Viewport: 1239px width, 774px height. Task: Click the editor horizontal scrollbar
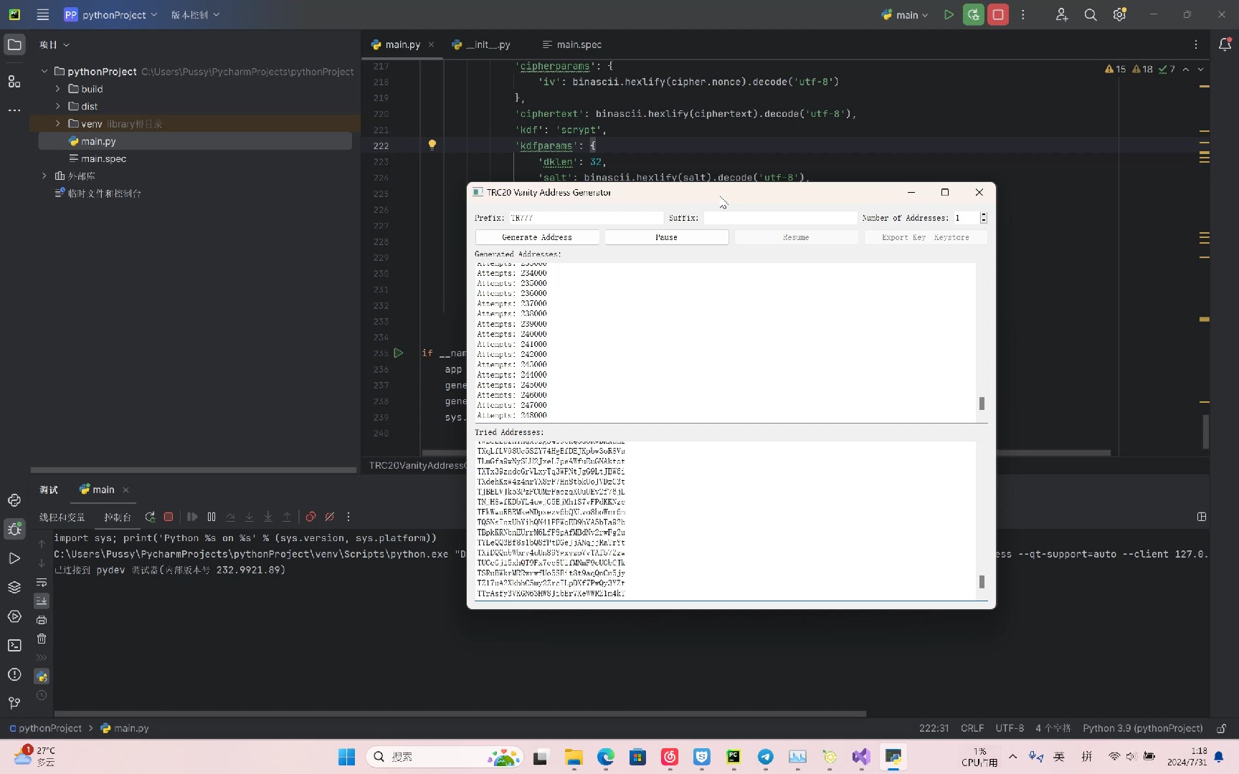(766, 452)
